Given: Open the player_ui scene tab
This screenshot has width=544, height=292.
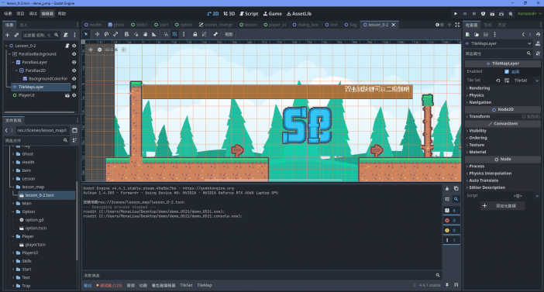Looking at the screenshot, I should [275, 25].
